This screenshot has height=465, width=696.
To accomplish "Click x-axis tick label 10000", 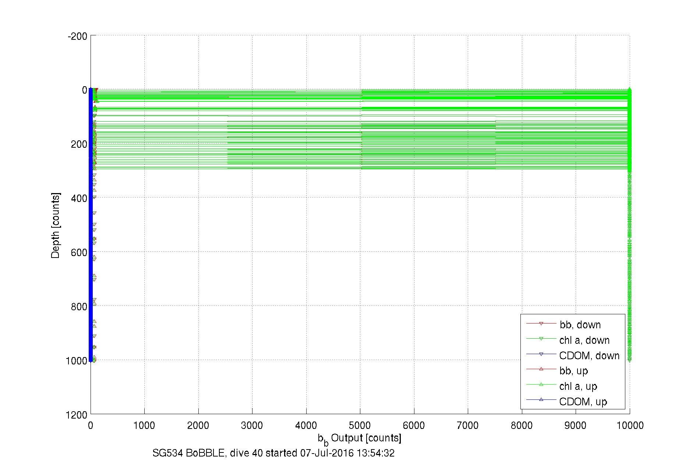I will coord(630,425).
